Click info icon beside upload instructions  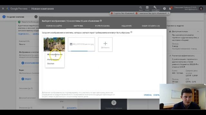[131, 32]
